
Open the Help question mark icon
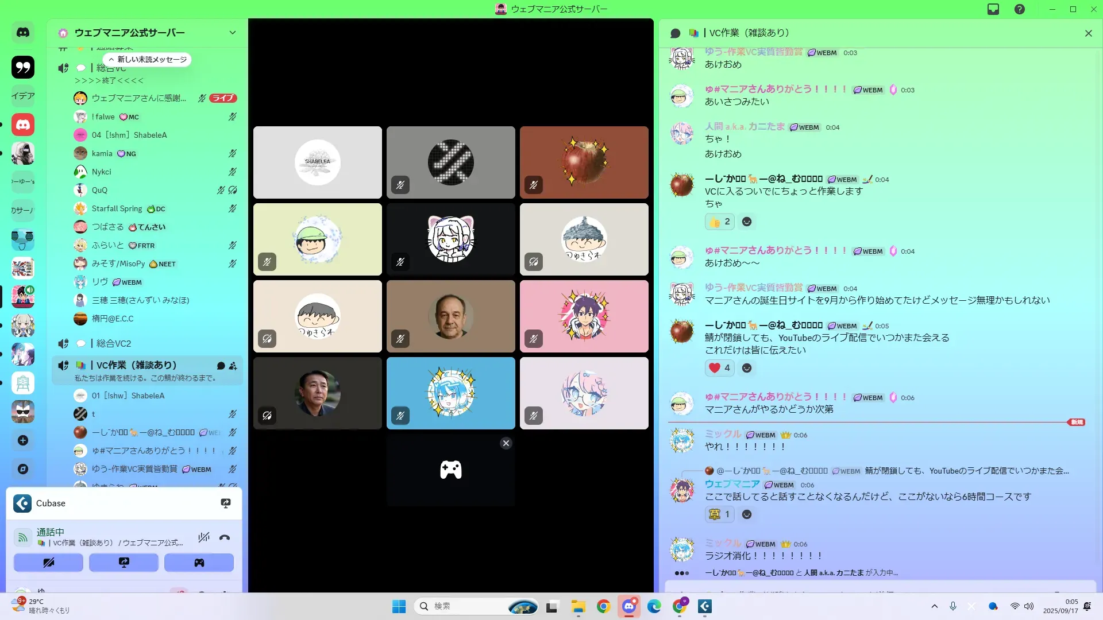[x=1019, y=9]
